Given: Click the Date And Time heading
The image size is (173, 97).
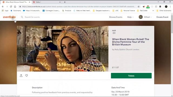Looking at the screenshot, I should pos(118,88).
